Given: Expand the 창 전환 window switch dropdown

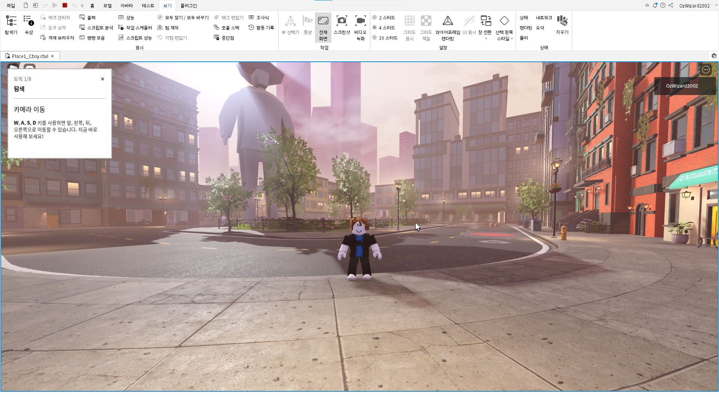Looking at the screenshot, I should pyautogui.click(x=485, y=38).
